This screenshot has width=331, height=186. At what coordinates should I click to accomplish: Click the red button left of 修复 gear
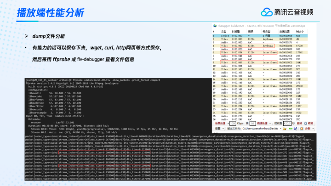tap(299, 124)
